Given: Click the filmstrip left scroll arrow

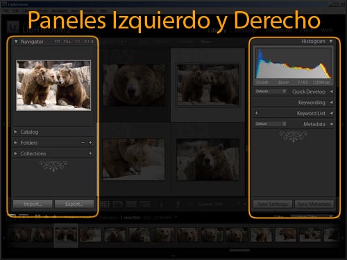Looking at the screenshot, I should (4, 237).
